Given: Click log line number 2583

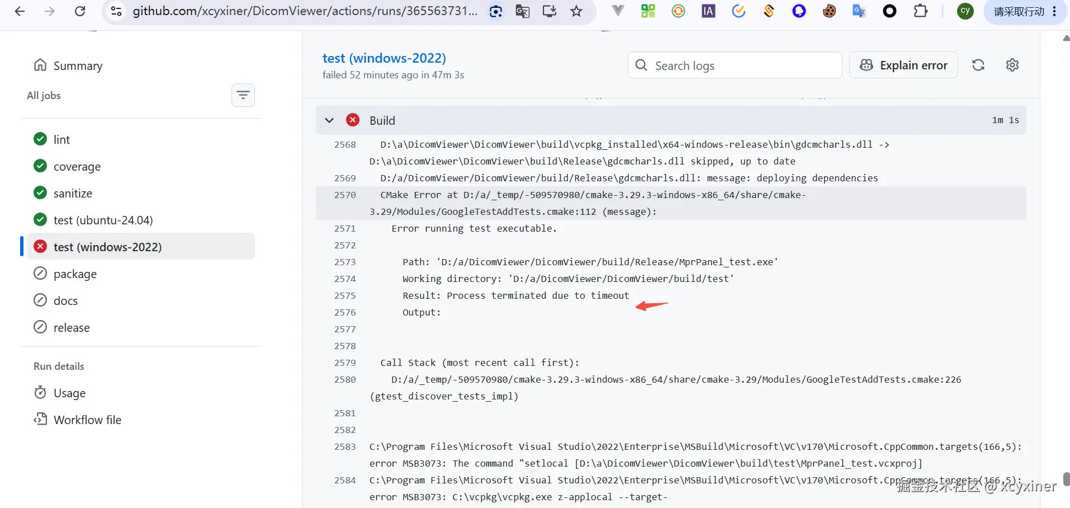Looking at the screenshot, I should click(x=345, y=446).
